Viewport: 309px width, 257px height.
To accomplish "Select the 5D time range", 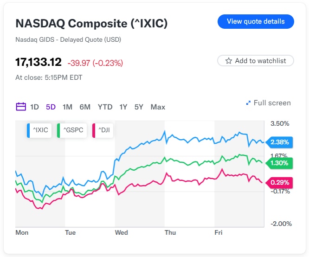I will point(51,107).
